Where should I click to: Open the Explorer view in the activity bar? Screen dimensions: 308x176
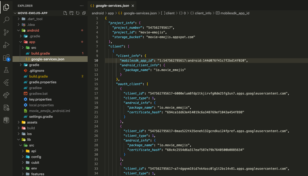tap(6, 7)
